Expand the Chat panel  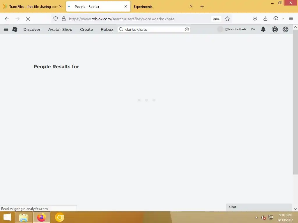tap(259, 207)
